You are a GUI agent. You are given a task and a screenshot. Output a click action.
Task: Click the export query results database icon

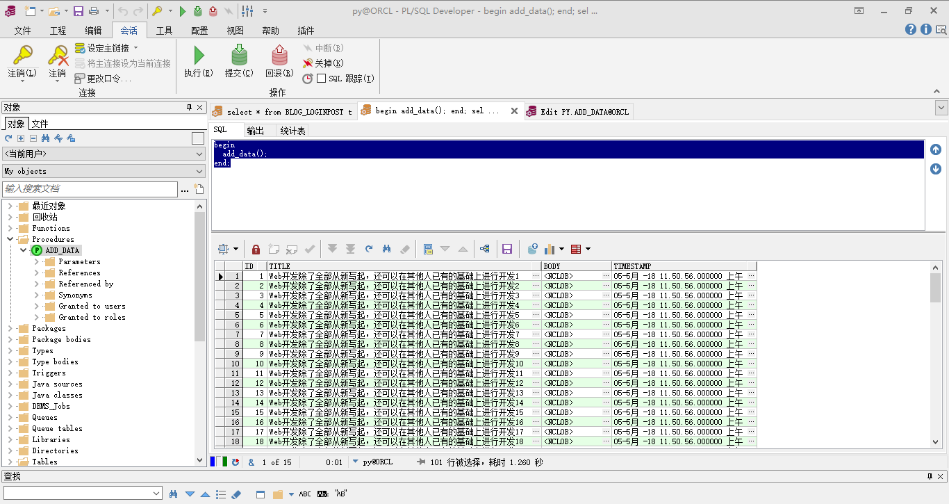coord(533,249)
